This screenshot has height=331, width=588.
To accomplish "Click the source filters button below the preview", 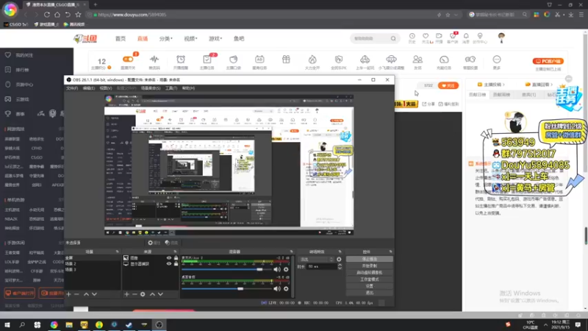I will click(x=171, y=243).
